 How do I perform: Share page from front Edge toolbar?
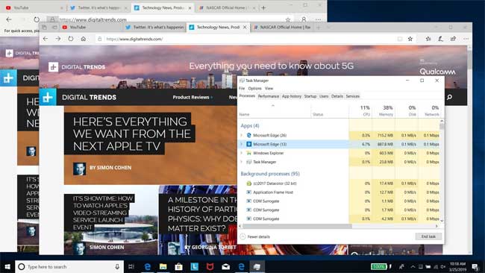pyautogui.click(x=453, y=39)
